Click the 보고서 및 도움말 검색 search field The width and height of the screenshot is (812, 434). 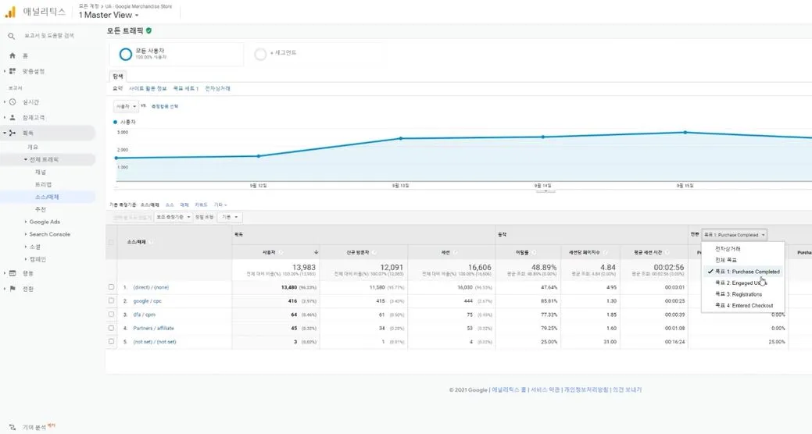click(49, 36)
